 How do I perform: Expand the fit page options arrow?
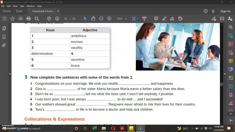point(137,19)
